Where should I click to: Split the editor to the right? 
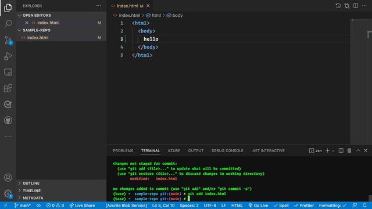[x=355, y=6]
